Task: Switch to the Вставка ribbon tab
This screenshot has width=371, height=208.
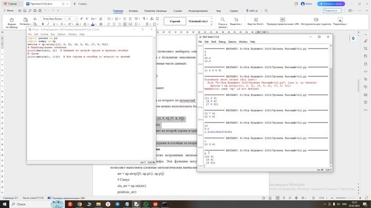Action: 133,11
